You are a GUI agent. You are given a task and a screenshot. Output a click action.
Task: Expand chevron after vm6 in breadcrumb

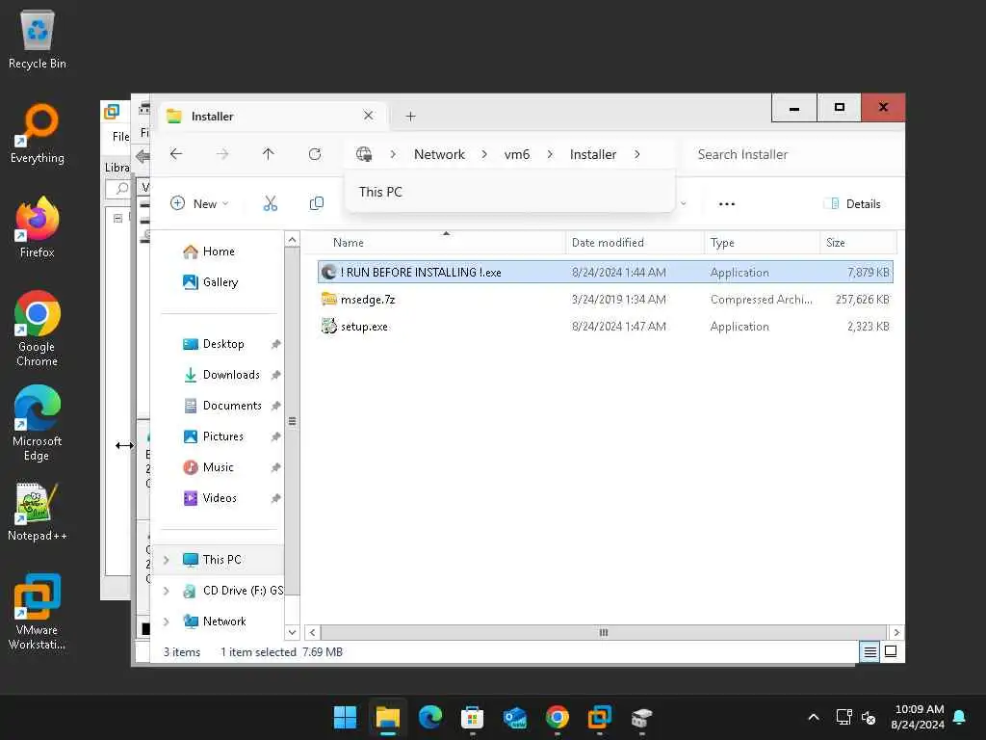(550, 155)
